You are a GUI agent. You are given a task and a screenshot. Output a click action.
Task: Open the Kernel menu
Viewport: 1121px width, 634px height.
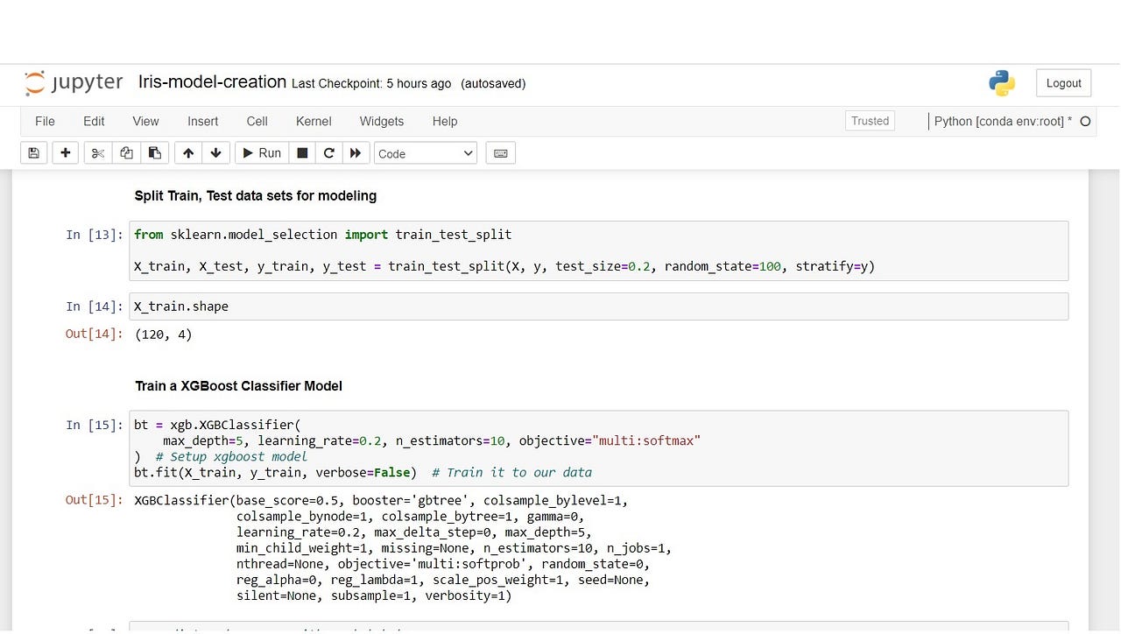point(313,121)
